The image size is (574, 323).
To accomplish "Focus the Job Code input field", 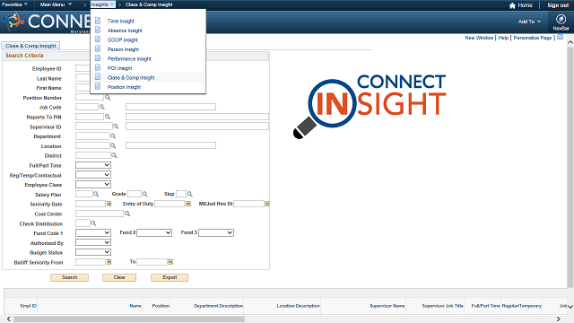I will (87, 107).
